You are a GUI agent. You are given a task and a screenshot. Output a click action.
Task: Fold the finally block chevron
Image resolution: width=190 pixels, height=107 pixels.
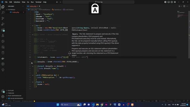click(x=33, y=82)
